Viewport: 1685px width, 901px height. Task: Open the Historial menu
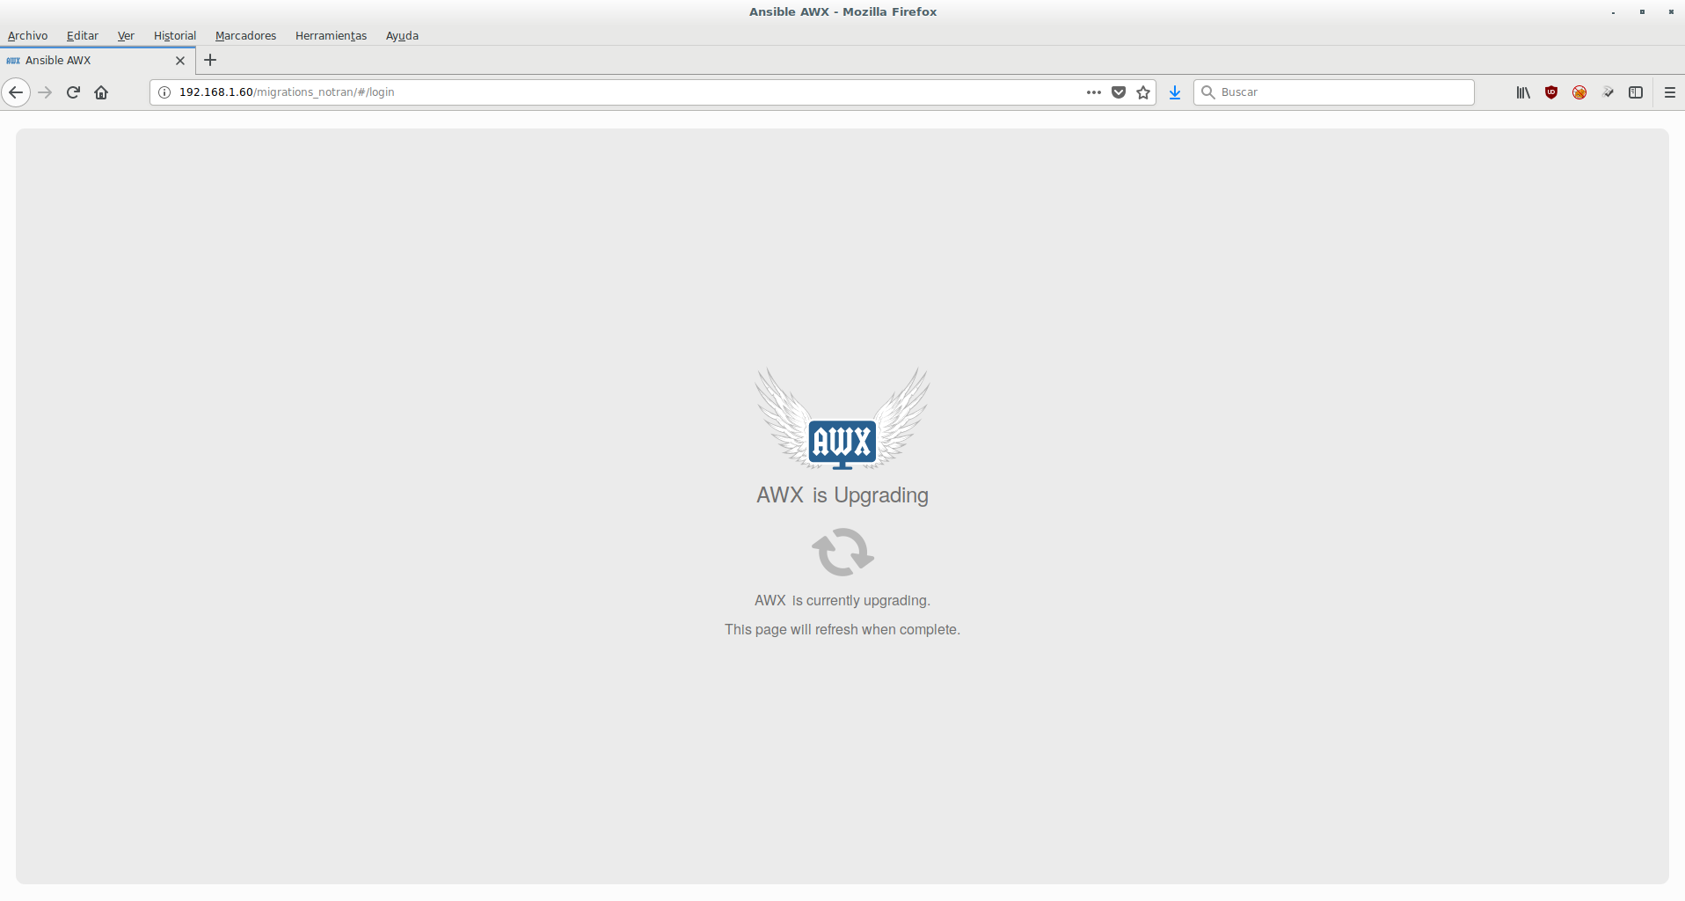(174, 36)
